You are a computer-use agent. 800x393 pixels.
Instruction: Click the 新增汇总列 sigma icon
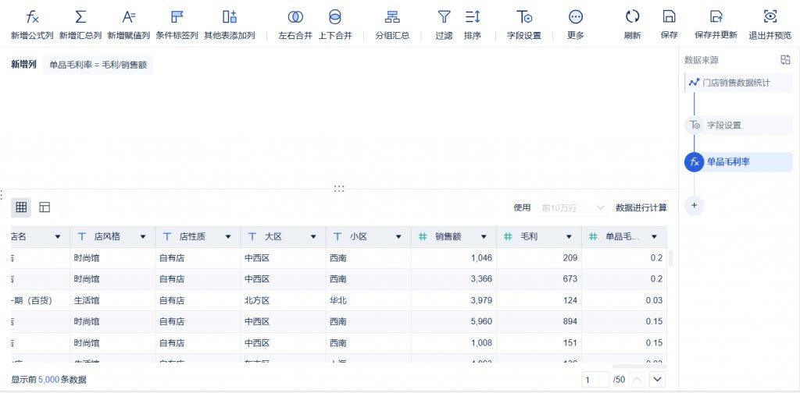80,17
